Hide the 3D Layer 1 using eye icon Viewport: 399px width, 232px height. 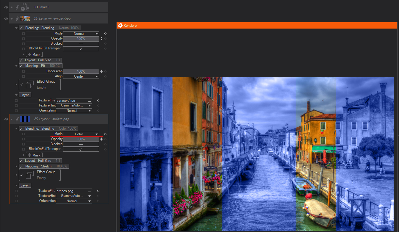click(6, 7)
